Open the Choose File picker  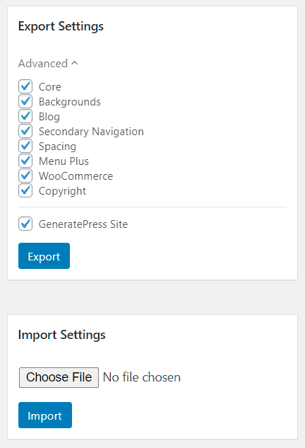tap(59, 377)
